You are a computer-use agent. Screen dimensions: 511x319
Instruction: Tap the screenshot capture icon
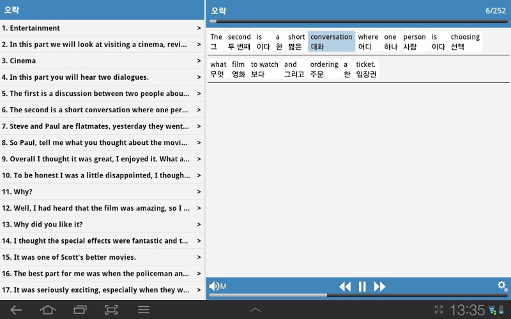111,310
